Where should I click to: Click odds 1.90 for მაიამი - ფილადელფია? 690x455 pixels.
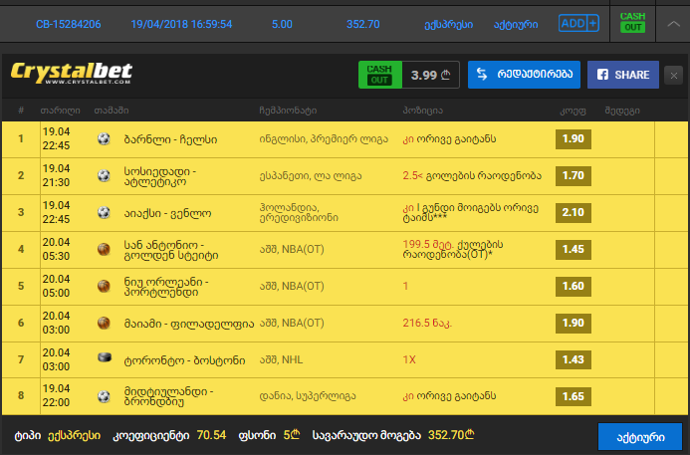(573, 323)
